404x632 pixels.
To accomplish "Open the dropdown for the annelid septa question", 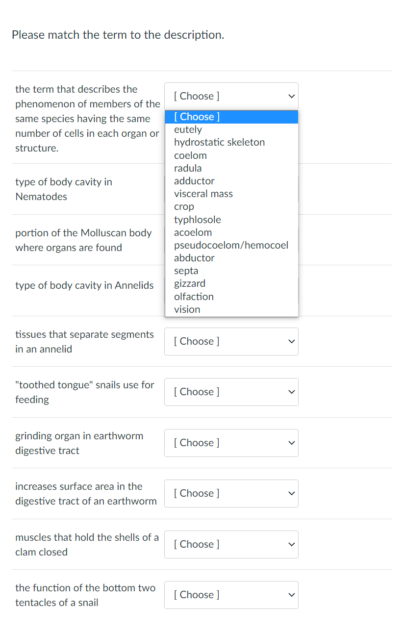I will coord(231,341).
